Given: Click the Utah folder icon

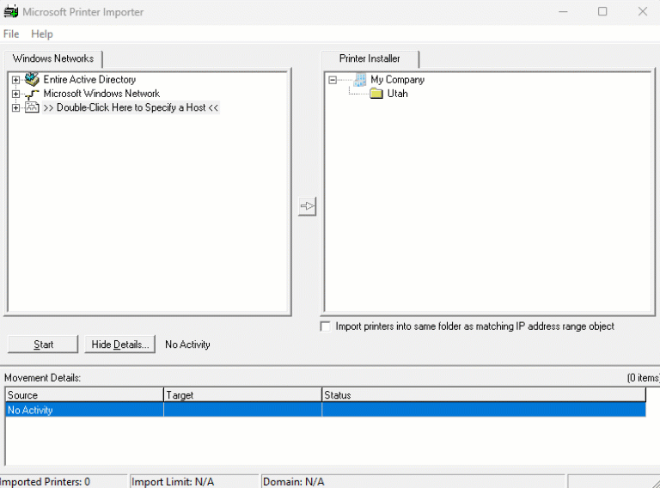Looking at the screenshot, I should 376,94.
